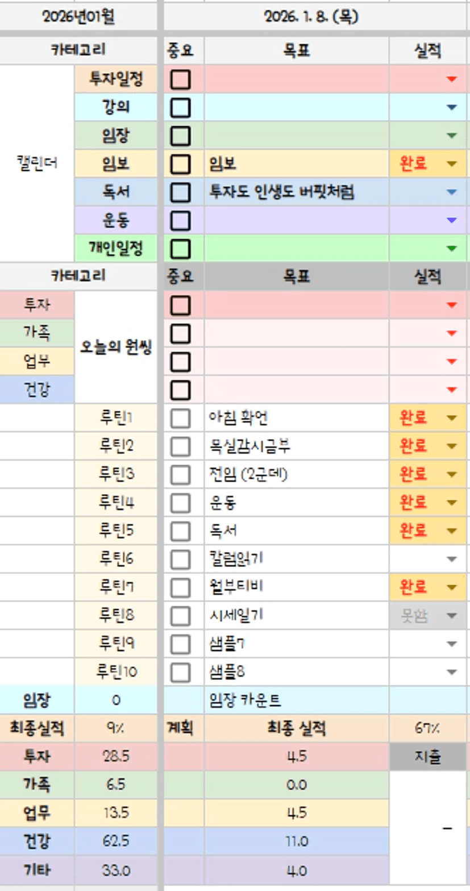This screenshot has height=891, width=470.
Task: Check the 루틴1 아침 확언 checkbox
Action: (x=180, y=418)
